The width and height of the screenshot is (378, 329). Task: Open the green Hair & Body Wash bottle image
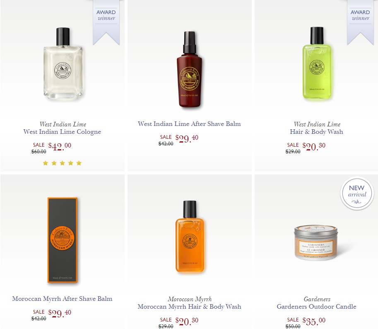[317, 63]
